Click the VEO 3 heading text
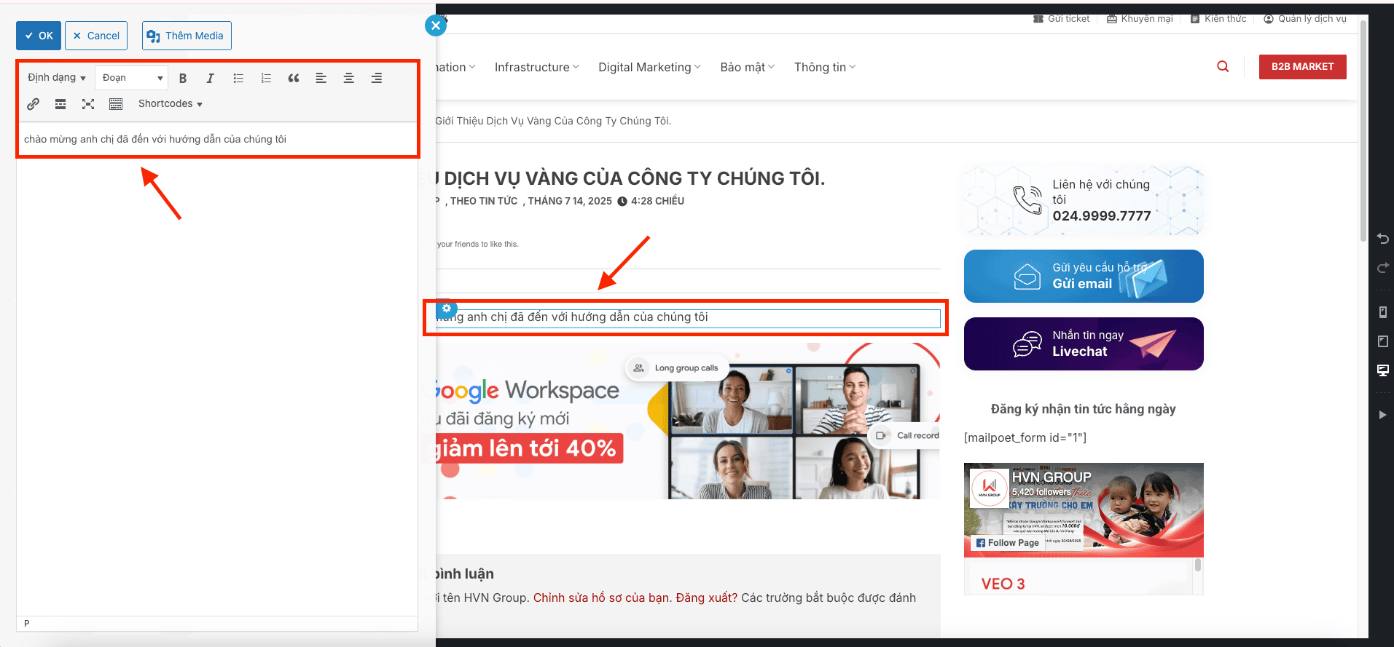The image size is (1394, 647). coord(1003,584)
